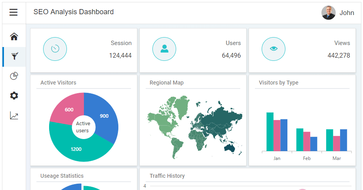The width and height of the screenshot is (363, 190).
Task: Click the Active users donut center
Action: 83,127
